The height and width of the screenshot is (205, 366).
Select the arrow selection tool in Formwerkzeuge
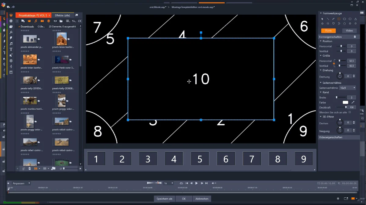coord(322,19)
